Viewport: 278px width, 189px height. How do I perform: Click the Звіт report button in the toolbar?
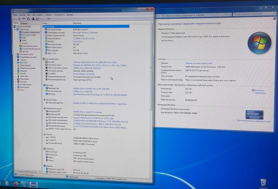[x=47, y=19]
